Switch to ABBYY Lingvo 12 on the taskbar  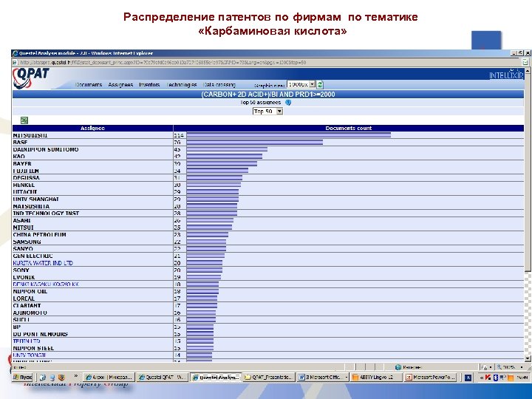pyautogui.click(x=376, y=378)
